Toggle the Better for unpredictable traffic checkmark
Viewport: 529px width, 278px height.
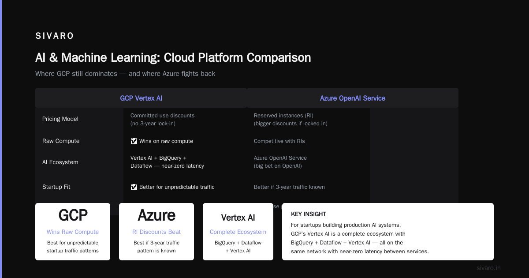tap(134, 187)
